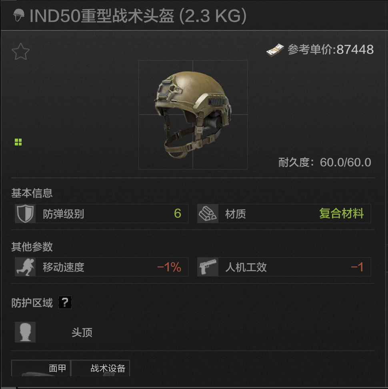Open the protection area question mark help
The width and height of the screenshot is (388, 389).
pyautogui.click(x=65, y=302)
